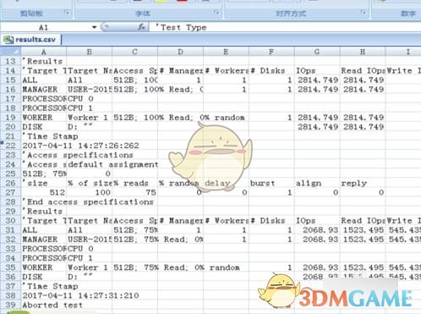Screen dimensions: 421x314
Task: Click CPU 0 cell in row 33
Action: [90, 249]
